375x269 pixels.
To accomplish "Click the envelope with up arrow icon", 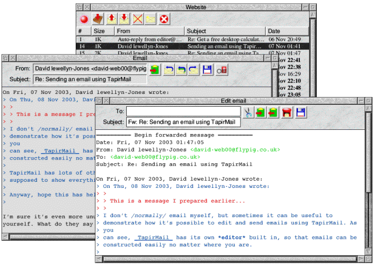I will [111, 19].
